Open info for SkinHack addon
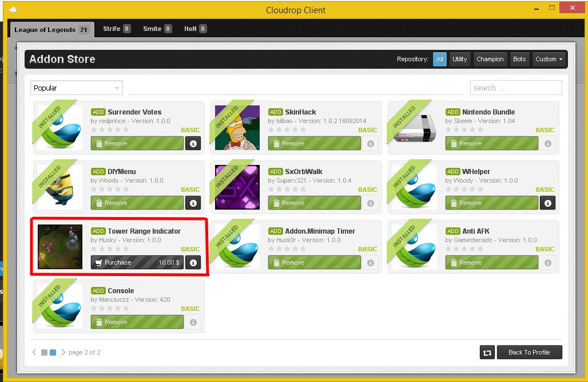 click(x=371, y=144)
